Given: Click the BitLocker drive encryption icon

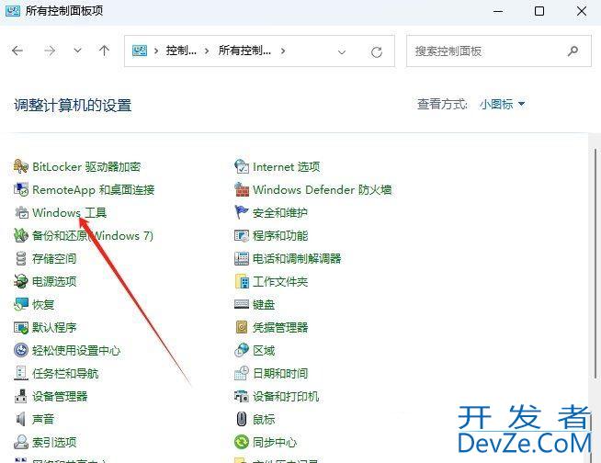Looking at the screenshot, I should coord(21,166).
